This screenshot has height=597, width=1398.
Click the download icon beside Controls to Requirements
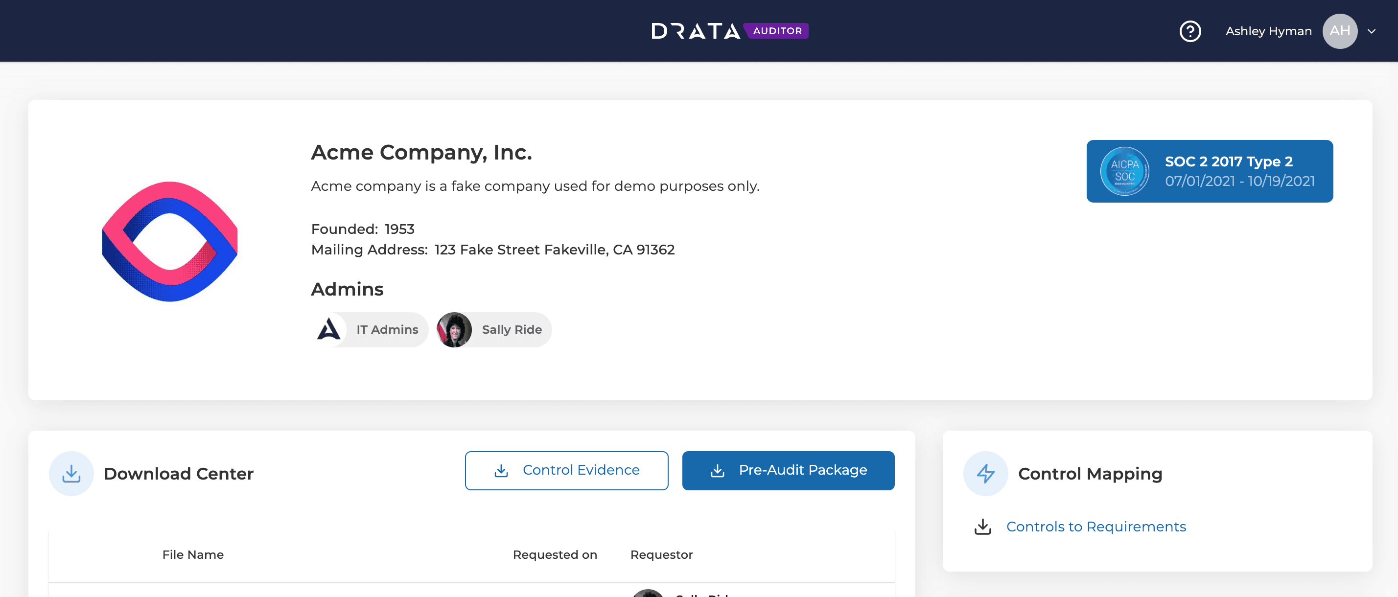pos(982,527)
